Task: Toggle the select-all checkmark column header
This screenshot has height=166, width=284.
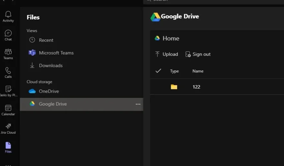Action: [x=158, y=71]
